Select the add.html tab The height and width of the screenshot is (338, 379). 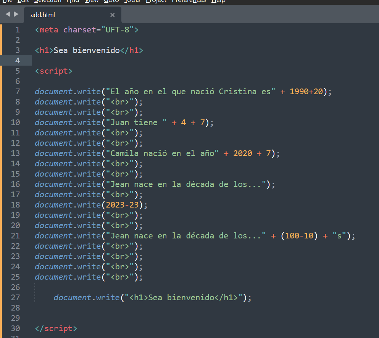73,15
